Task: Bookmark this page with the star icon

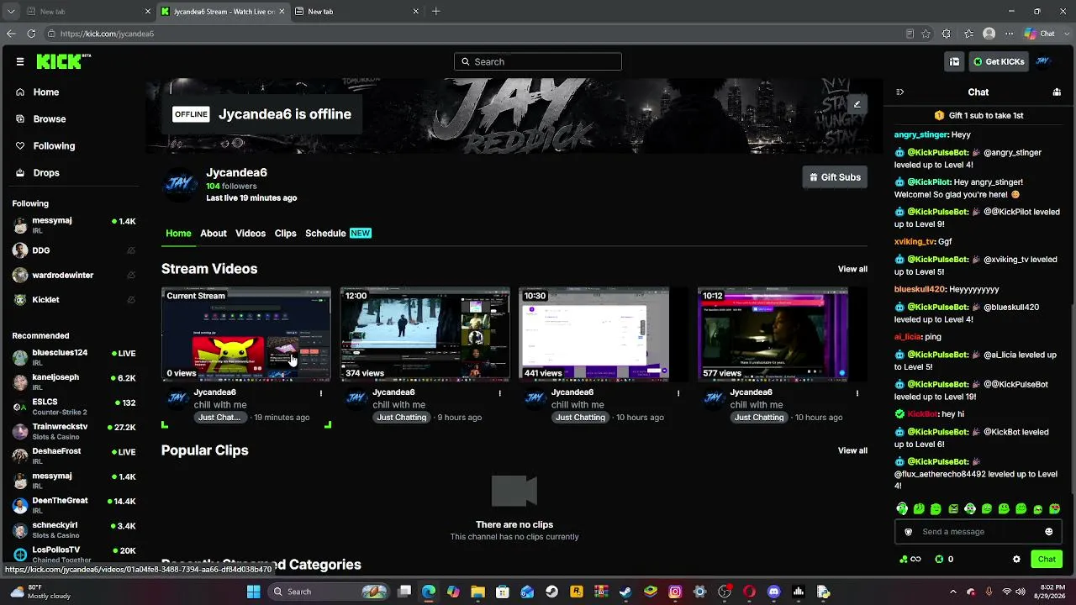Action: (926, 34)
